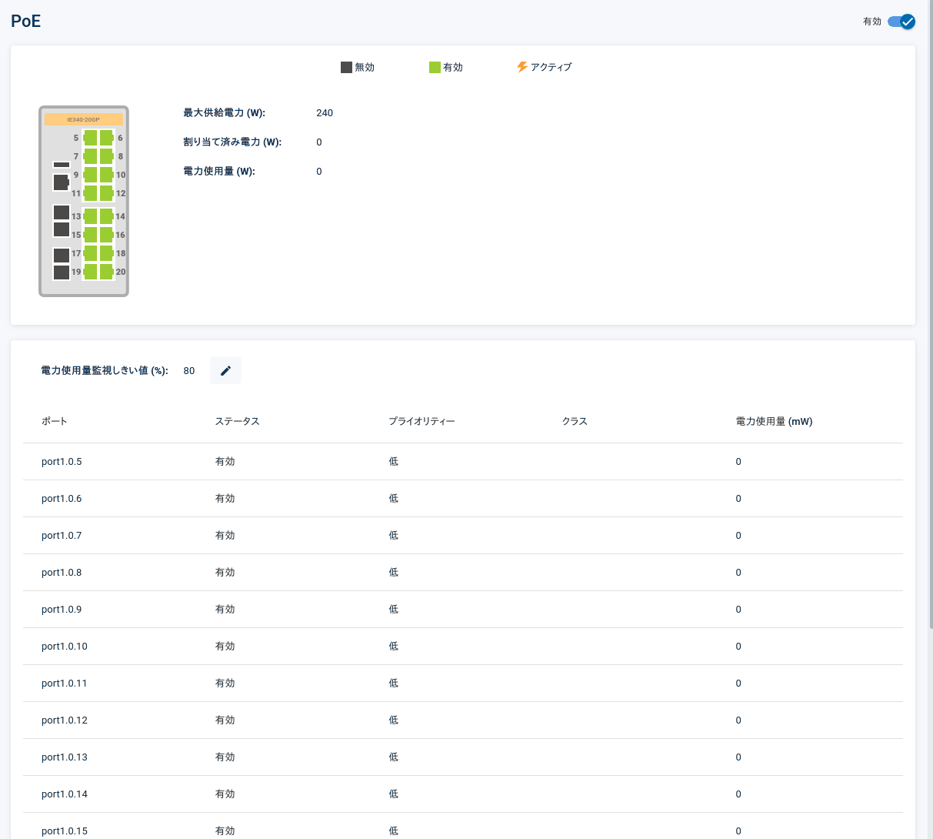Viewport: 933px width, 839px height.
Task: Click the プライオリティー column header
Action: [422, 421]
